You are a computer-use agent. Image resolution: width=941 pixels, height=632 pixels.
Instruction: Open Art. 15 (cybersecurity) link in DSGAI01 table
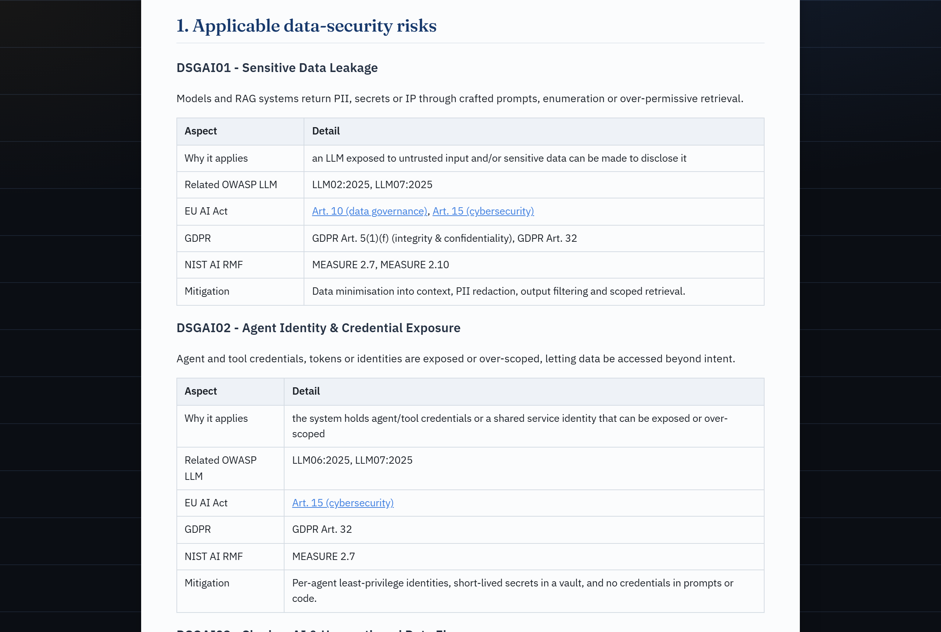(483, 211)
